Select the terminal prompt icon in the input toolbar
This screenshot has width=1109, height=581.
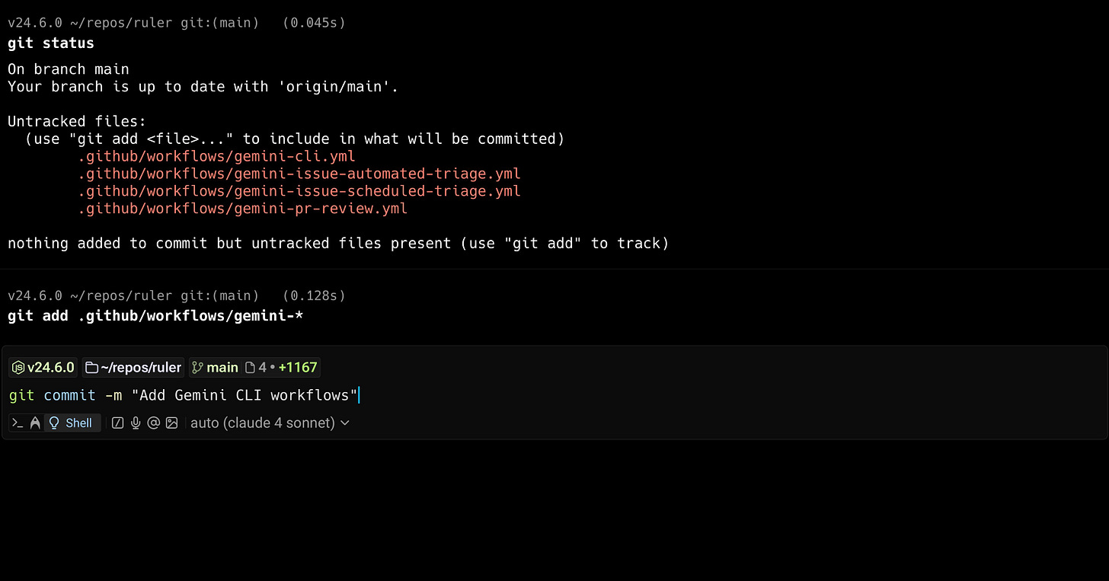click(x=19, y=422)
